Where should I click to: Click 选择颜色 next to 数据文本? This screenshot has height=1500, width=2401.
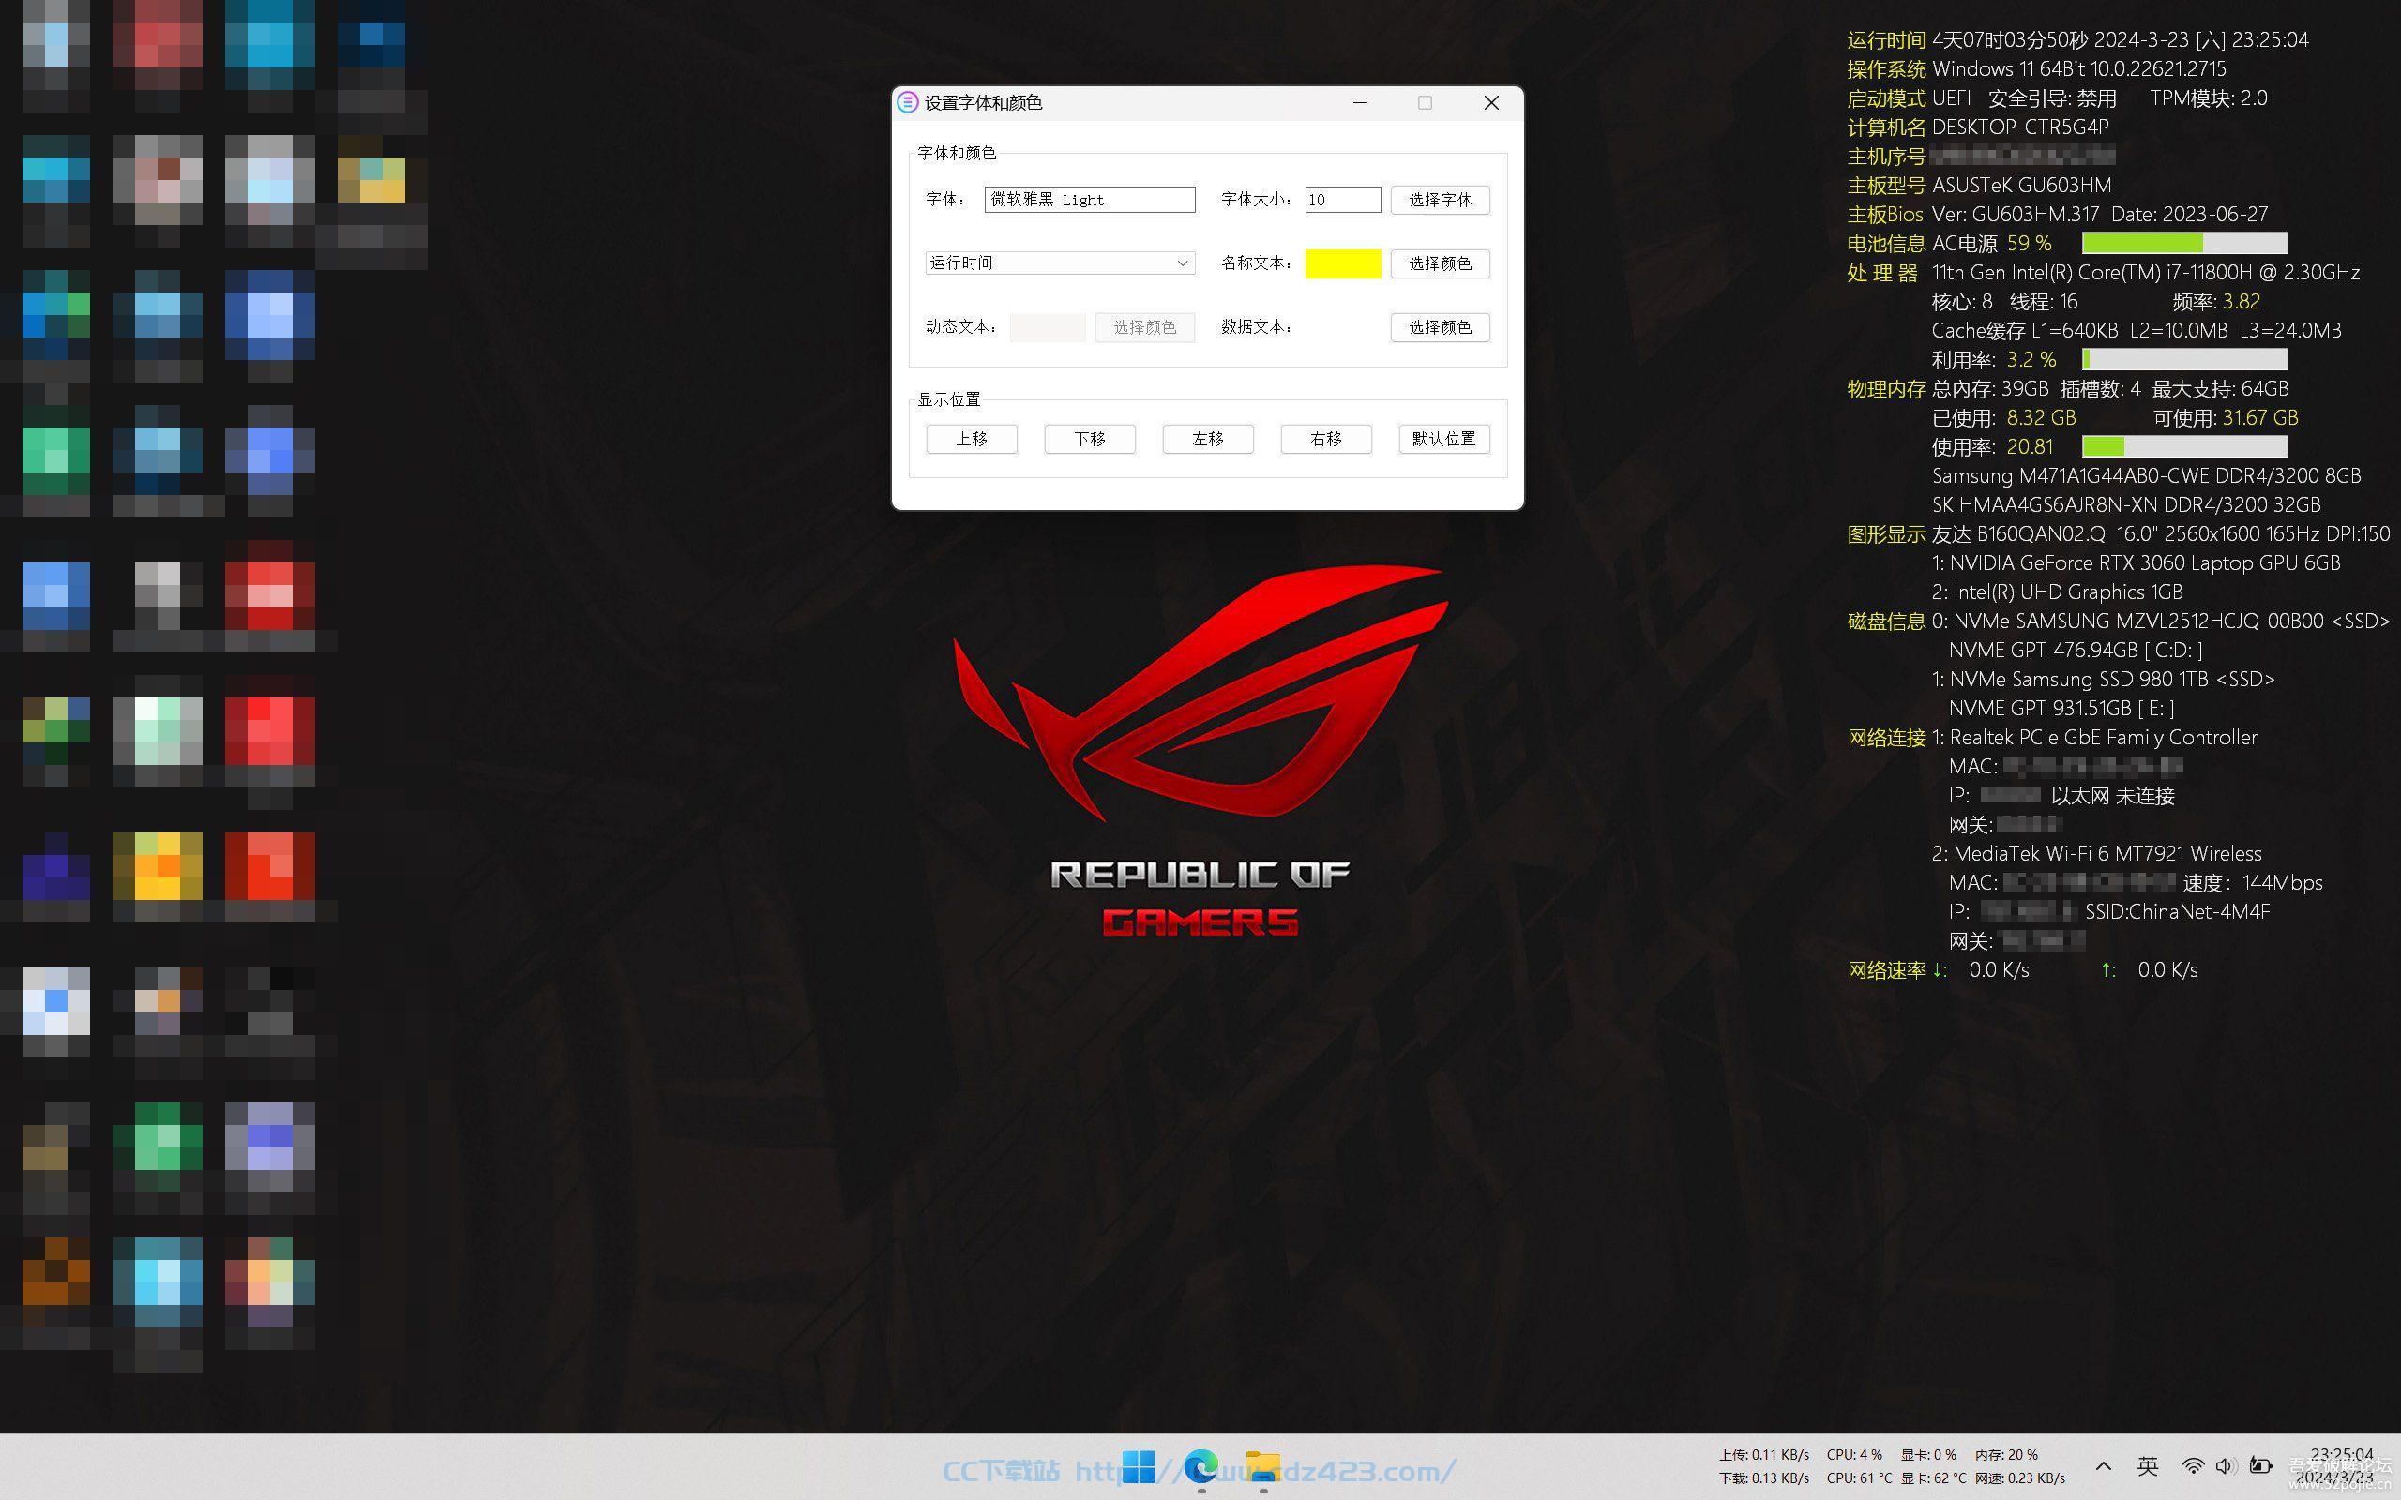click(1440, 327)
